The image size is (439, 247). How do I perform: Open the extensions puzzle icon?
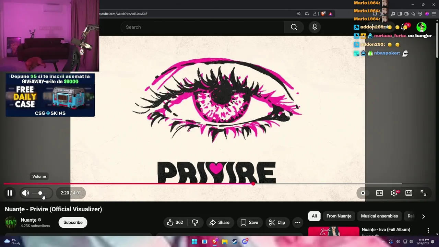pos(375,14)
